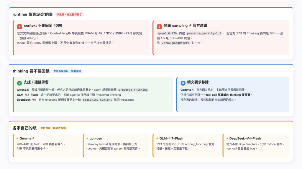This screenshot has width=302, height=169.
Task: Click the '預設 sampling ≠ 官方建議' card title
Action: 185,26
